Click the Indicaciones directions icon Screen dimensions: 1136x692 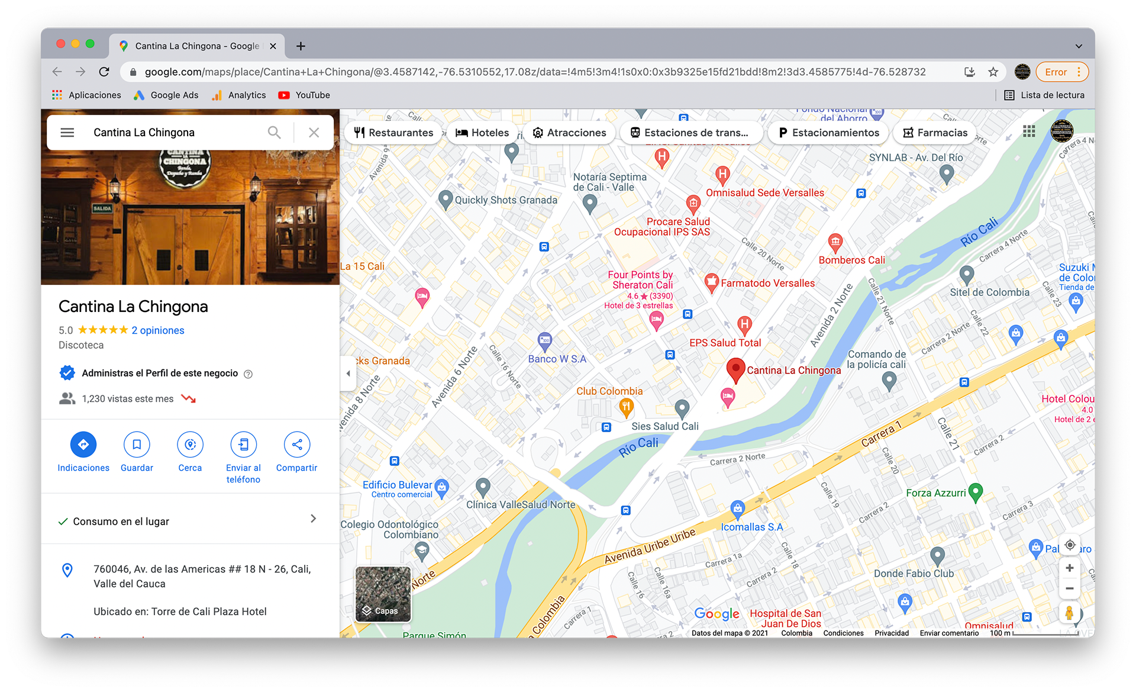click(83, 445)
